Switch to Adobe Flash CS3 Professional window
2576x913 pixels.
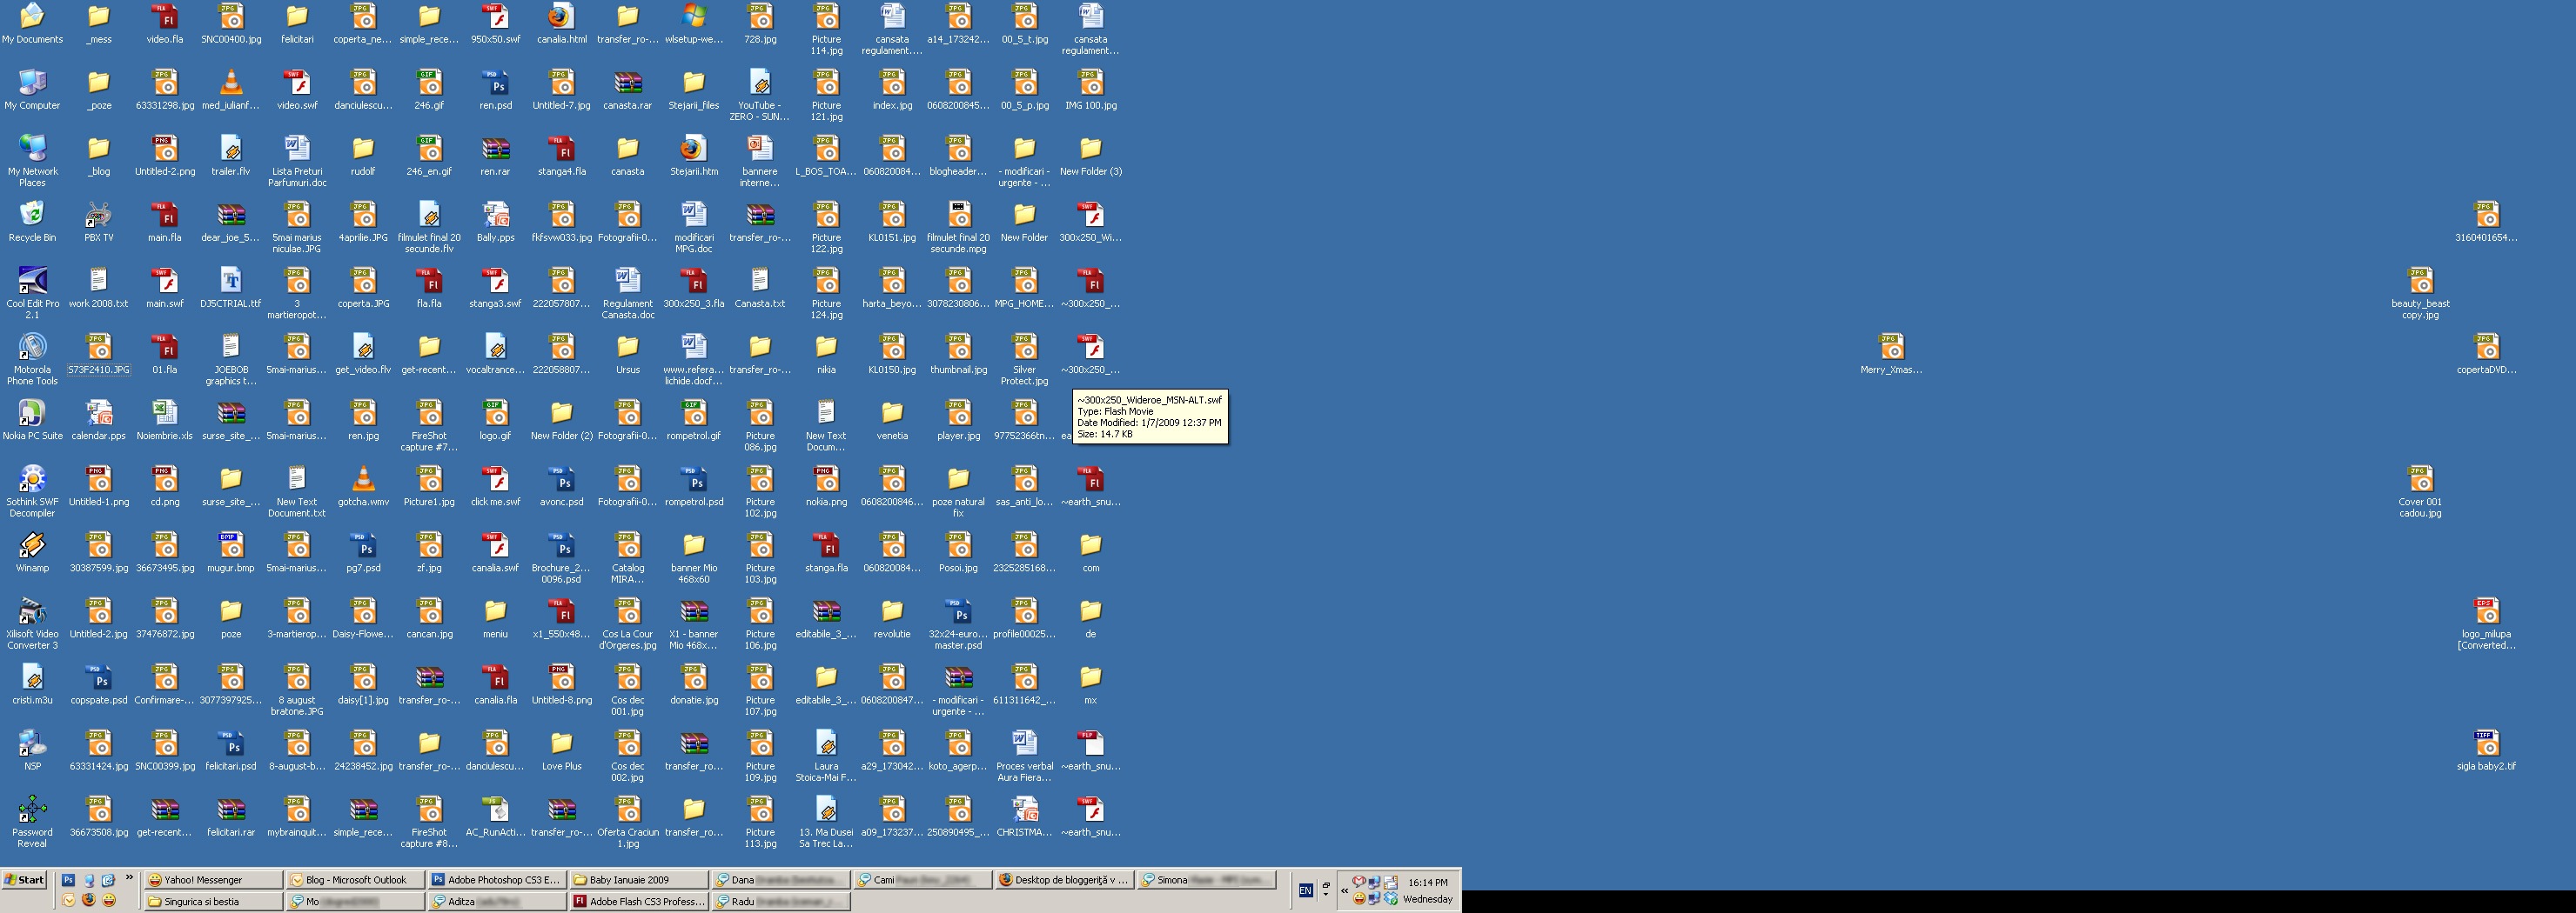638,901
